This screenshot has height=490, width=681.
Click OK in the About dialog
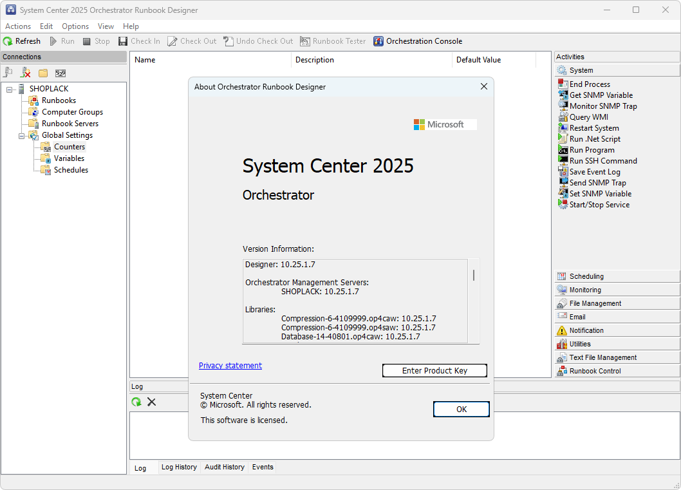point(462,410)
